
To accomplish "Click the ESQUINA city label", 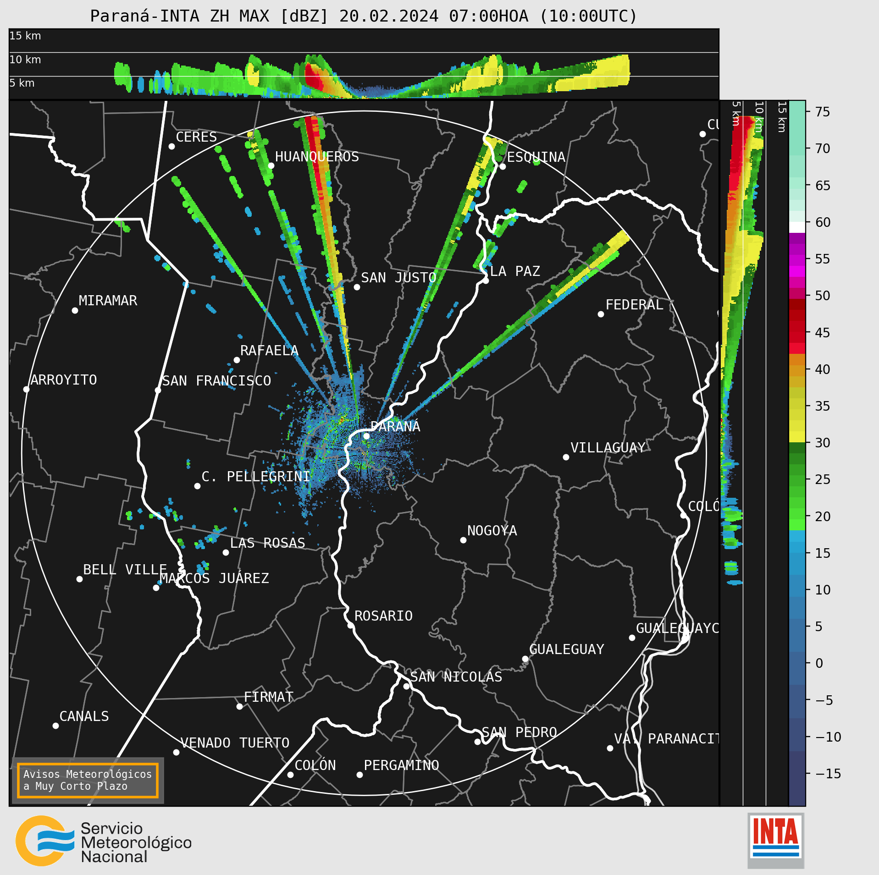I will pos(536,157).
